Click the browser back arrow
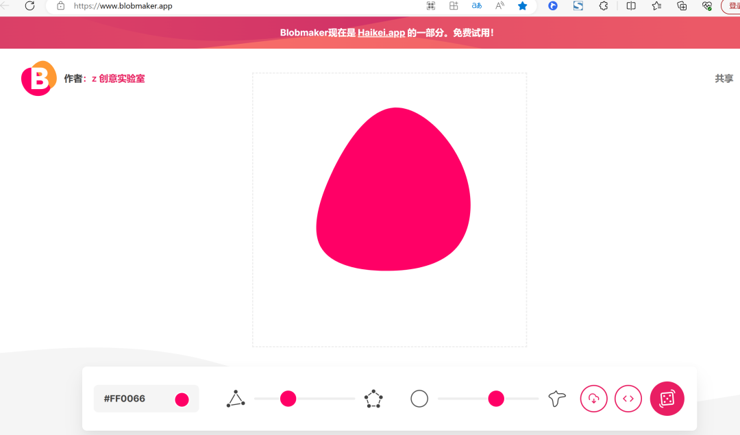Viewport: 740px width, 435px height. click(5, 5)
